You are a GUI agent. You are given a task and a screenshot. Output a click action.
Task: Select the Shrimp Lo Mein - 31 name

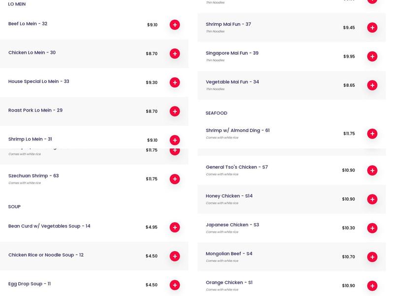coord(30,139)
